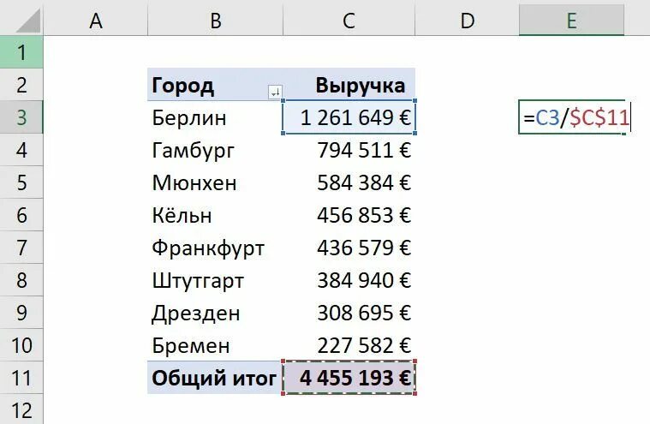Select the Гамбург cell
This screenshot has width=650, height=424.
[215, 150]
